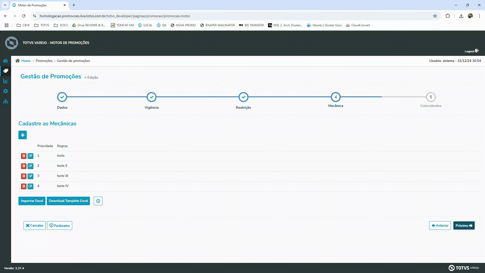Click the blue plus add mechanic button

22,135
